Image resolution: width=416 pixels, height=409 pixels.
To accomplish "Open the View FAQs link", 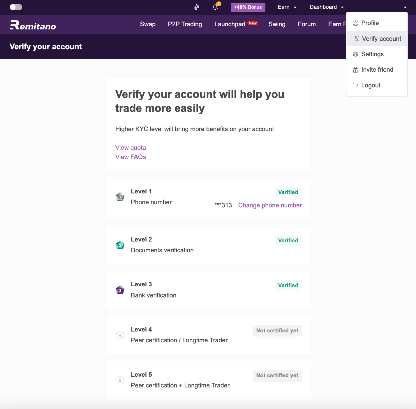I will [131, 157].
